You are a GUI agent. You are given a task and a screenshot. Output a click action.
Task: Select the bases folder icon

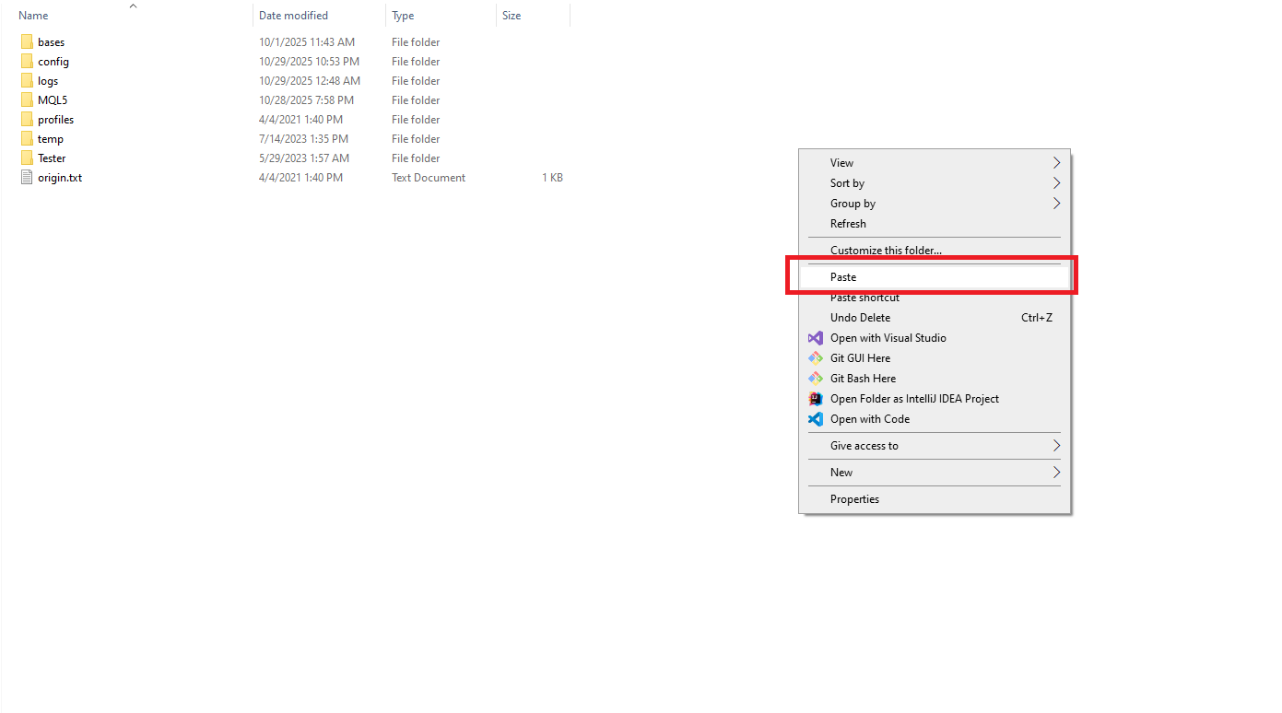tap(26, 41)
